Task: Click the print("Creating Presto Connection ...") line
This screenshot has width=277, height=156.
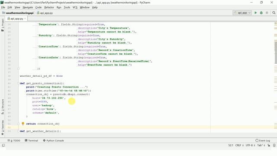Action: point(57,87)
